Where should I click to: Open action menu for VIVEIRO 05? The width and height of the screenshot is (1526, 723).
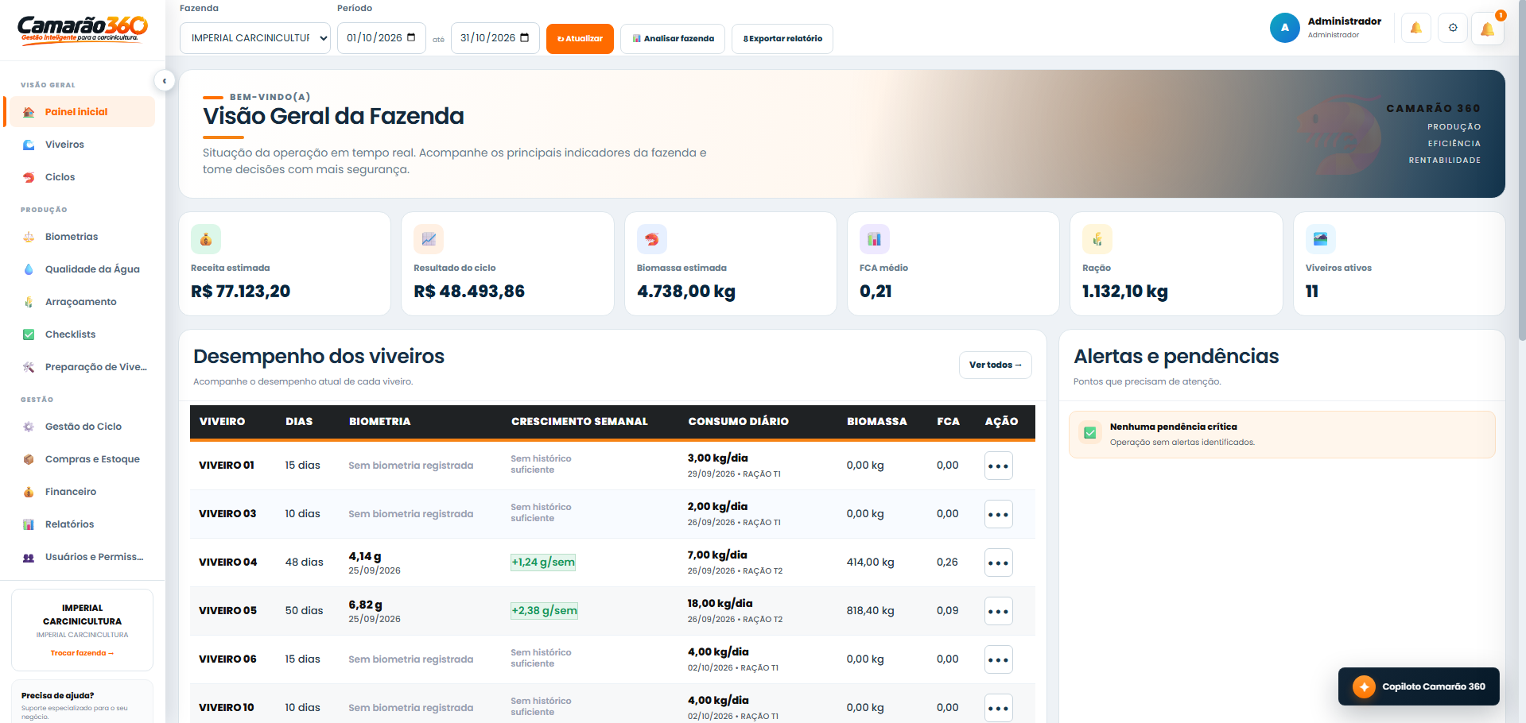(x=999, y=612)
